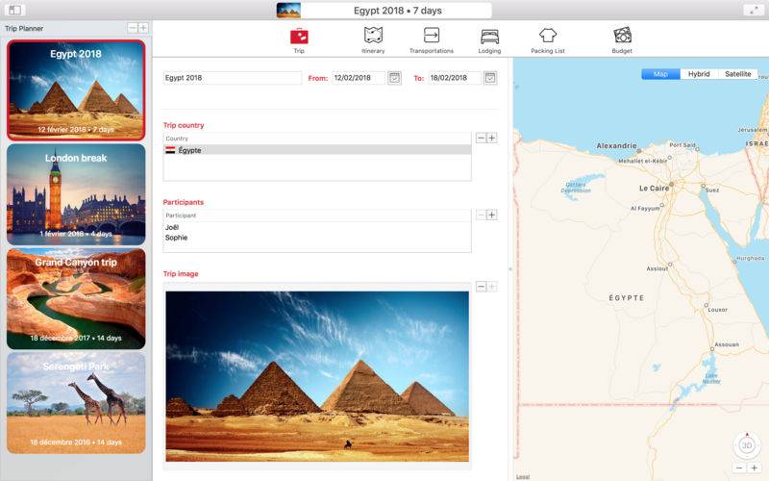769x481 pixels.
Task: Open the Legal link on the map
Action: [x=523, y=476]
